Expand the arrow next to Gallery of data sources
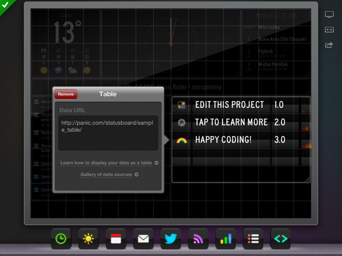 (136, 174)
